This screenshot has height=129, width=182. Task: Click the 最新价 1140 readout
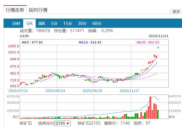[115, 123]
